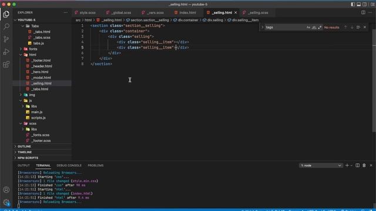Toggle bottom panel layout icon
The image size is (376, 211).
[359, 4]
